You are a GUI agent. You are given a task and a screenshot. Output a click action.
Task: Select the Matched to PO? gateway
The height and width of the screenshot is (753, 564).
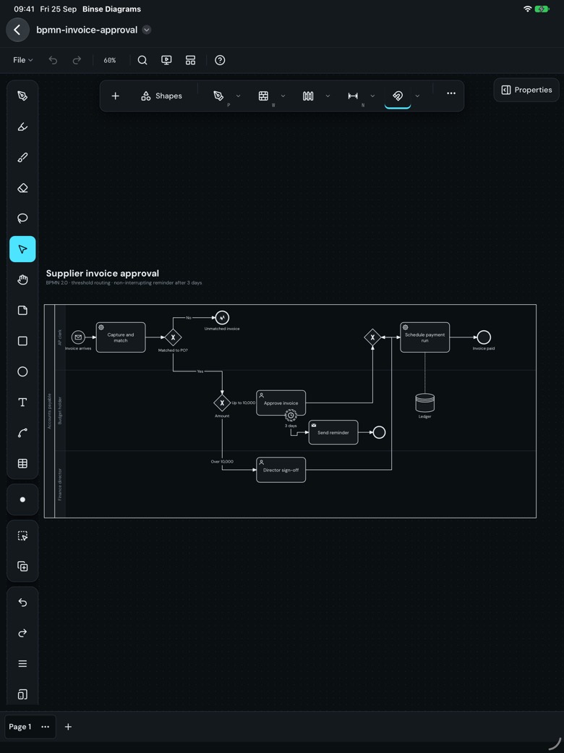click(x=173, y=337)
